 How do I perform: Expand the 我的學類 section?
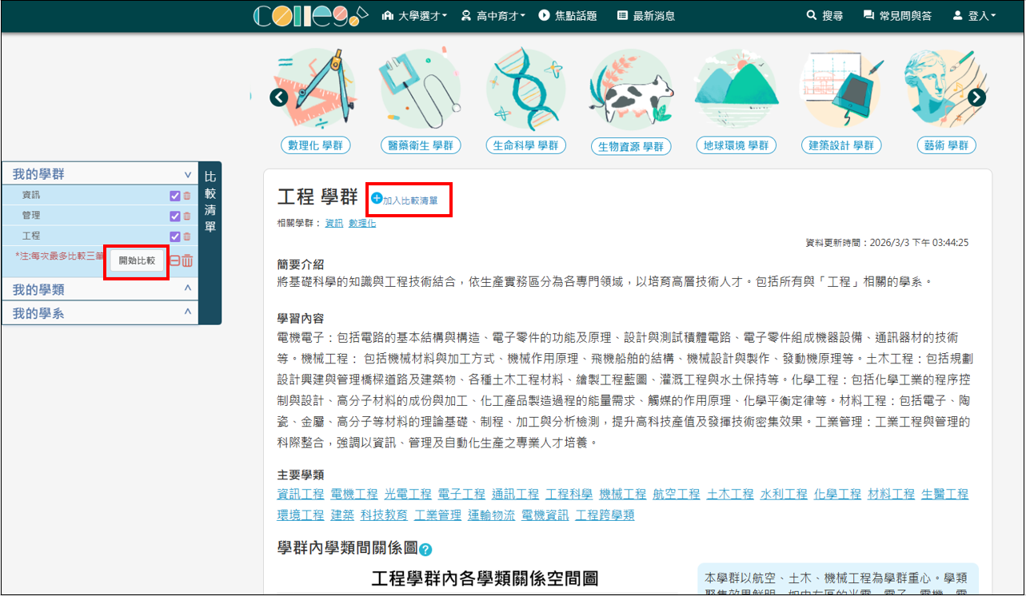point(187,288)
